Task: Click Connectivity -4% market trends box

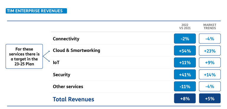Action: tap(210, 39)
